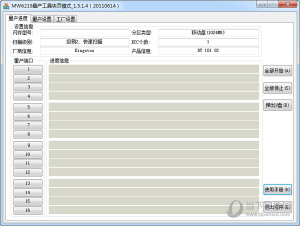Start port 1 button
The height and width of the screenshot is (226, 300).
(x=28, y=69)
